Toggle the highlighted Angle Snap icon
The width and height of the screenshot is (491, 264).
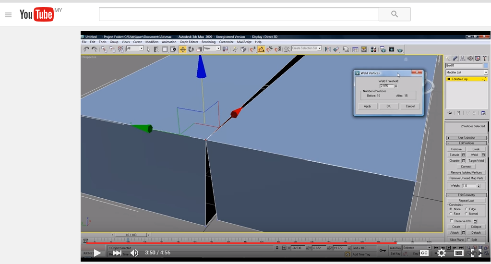pyautogui.click(x=261, y=49)
